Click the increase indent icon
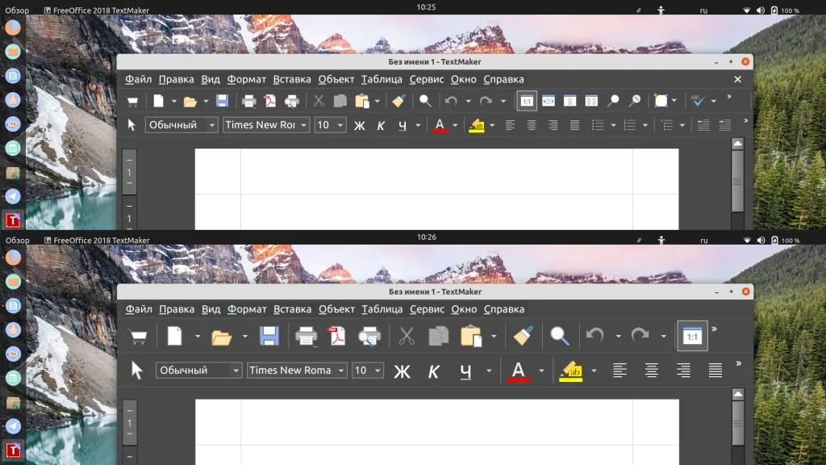Viewport: 826px width, 465px height. click(725, 125)
